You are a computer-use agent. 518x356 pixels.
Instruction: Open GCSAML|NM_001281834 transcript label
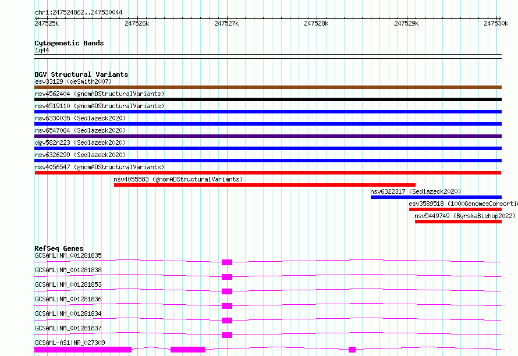pos(68,314)
